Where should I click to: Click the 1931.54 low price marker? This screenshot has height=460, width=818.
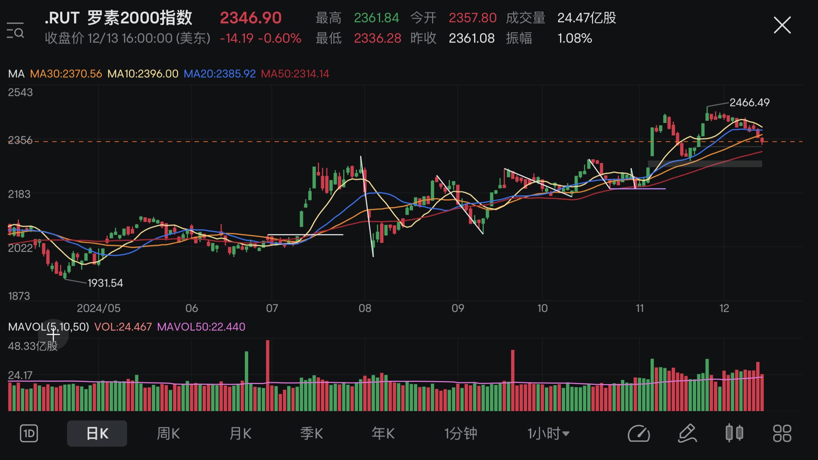(105, 283)
